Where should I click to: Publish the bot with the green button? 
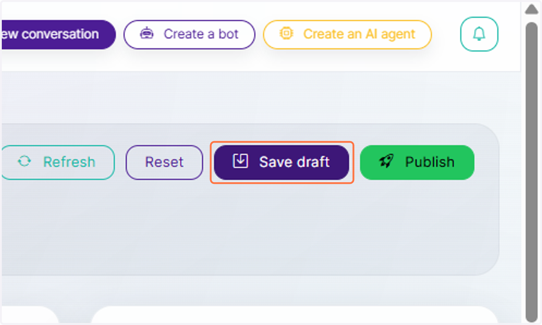(417, 162)
